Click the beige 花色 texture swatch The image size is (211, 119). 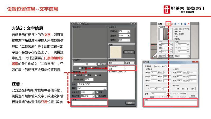[116, 52]
